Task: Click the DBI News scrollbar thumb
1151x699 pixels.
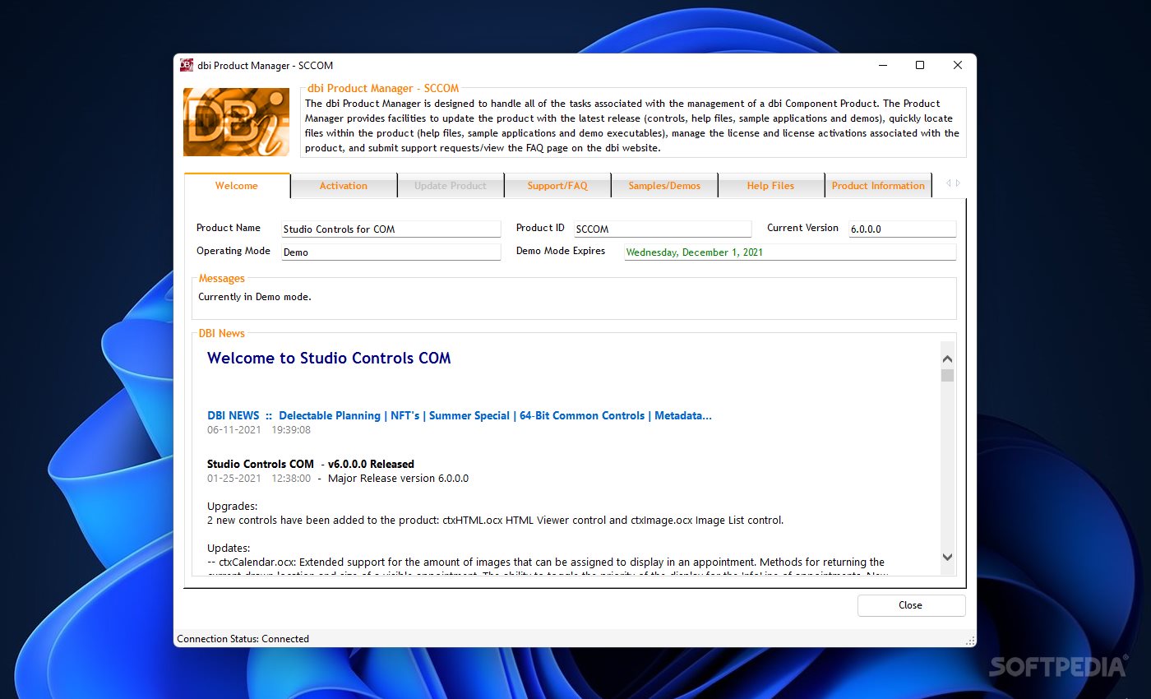Action: tap(947, 376)
